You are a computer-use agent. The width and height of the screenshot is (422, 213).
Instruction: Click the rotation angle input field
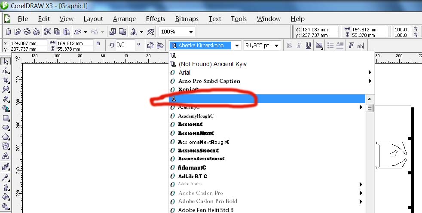pyautogui.click(x=125, y=45)
